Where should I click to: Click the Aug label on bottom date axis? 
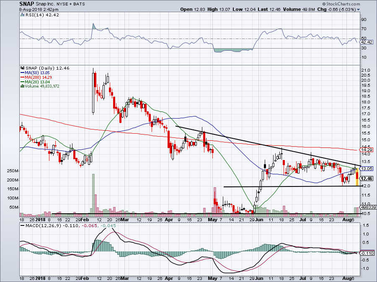[345, 219]
